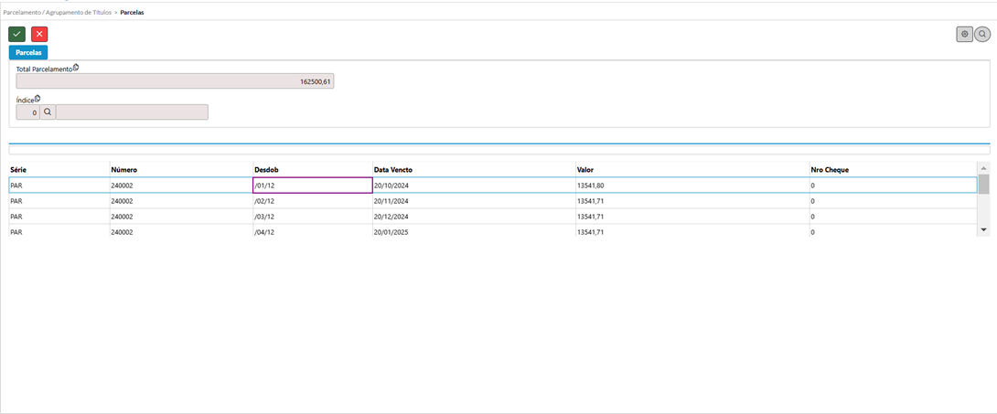Click the table vertical scrollbar thumb
Screen dimensions: 997x414
[x=983, y=184]
